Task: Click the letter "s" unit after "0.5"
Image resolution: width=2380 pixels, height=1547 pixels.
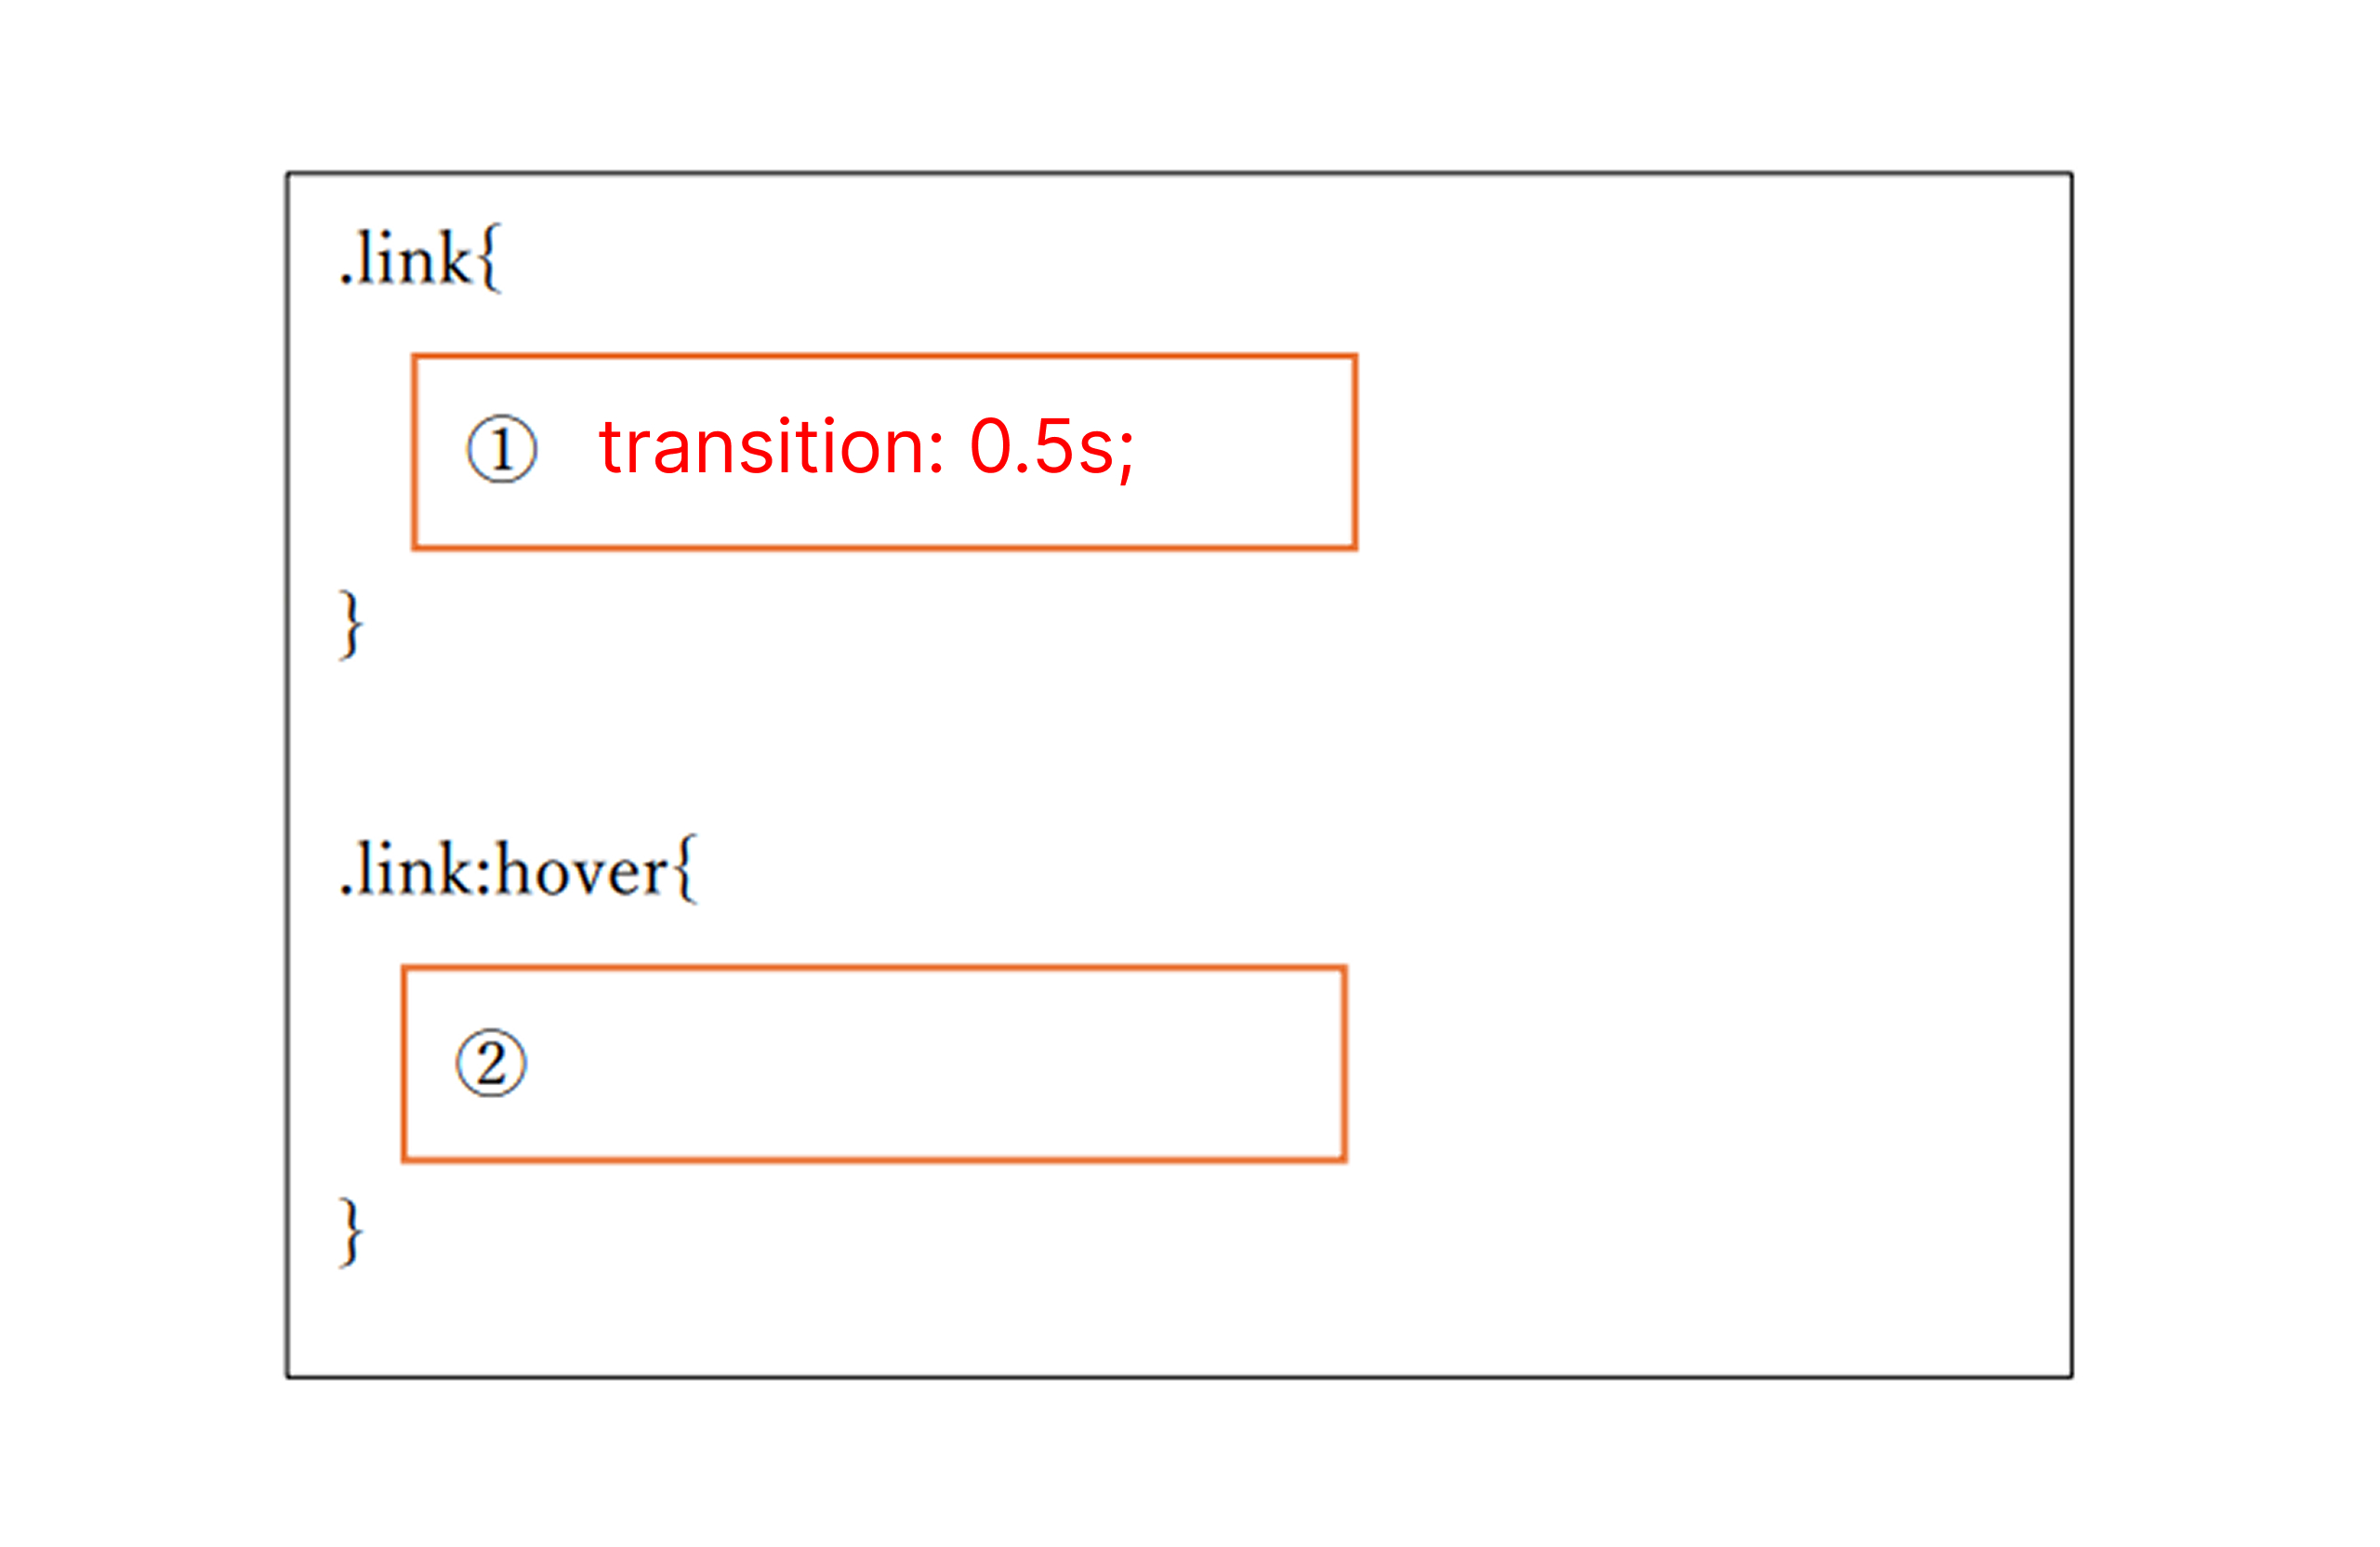Action: click(1096, 453)
